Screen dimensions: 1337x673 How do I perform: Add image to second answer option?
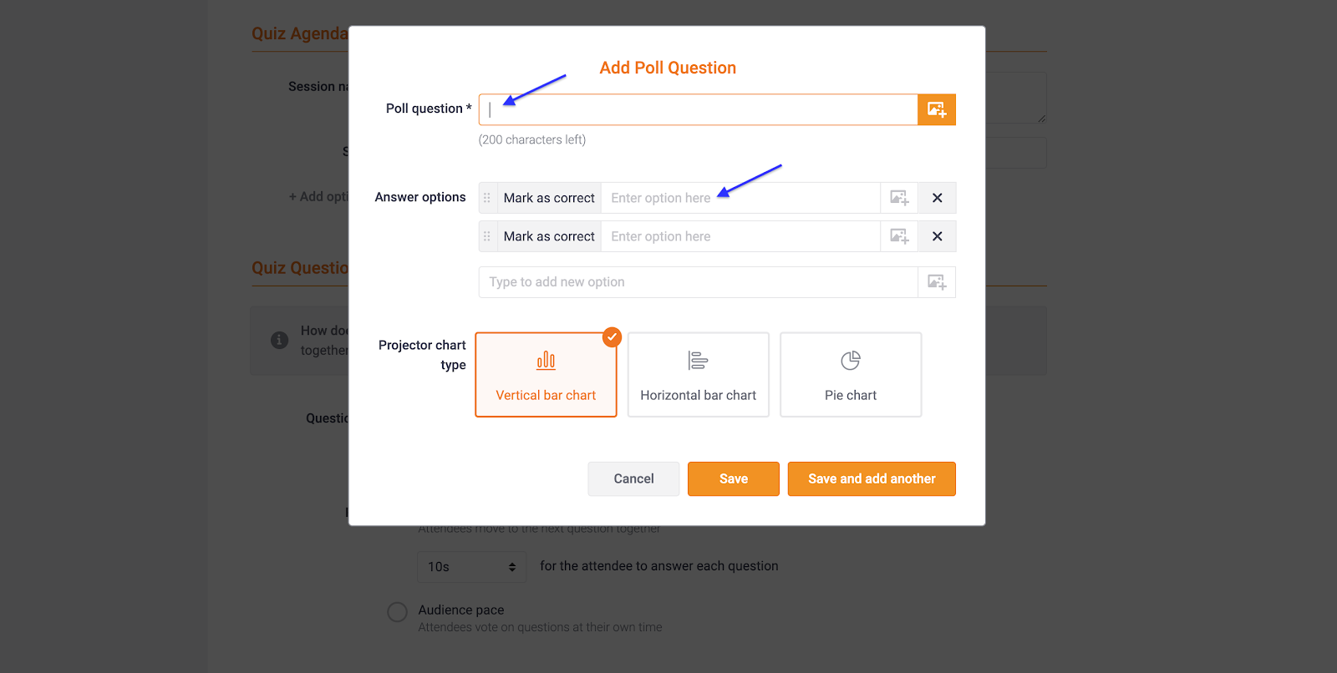(x=899, y=236)
